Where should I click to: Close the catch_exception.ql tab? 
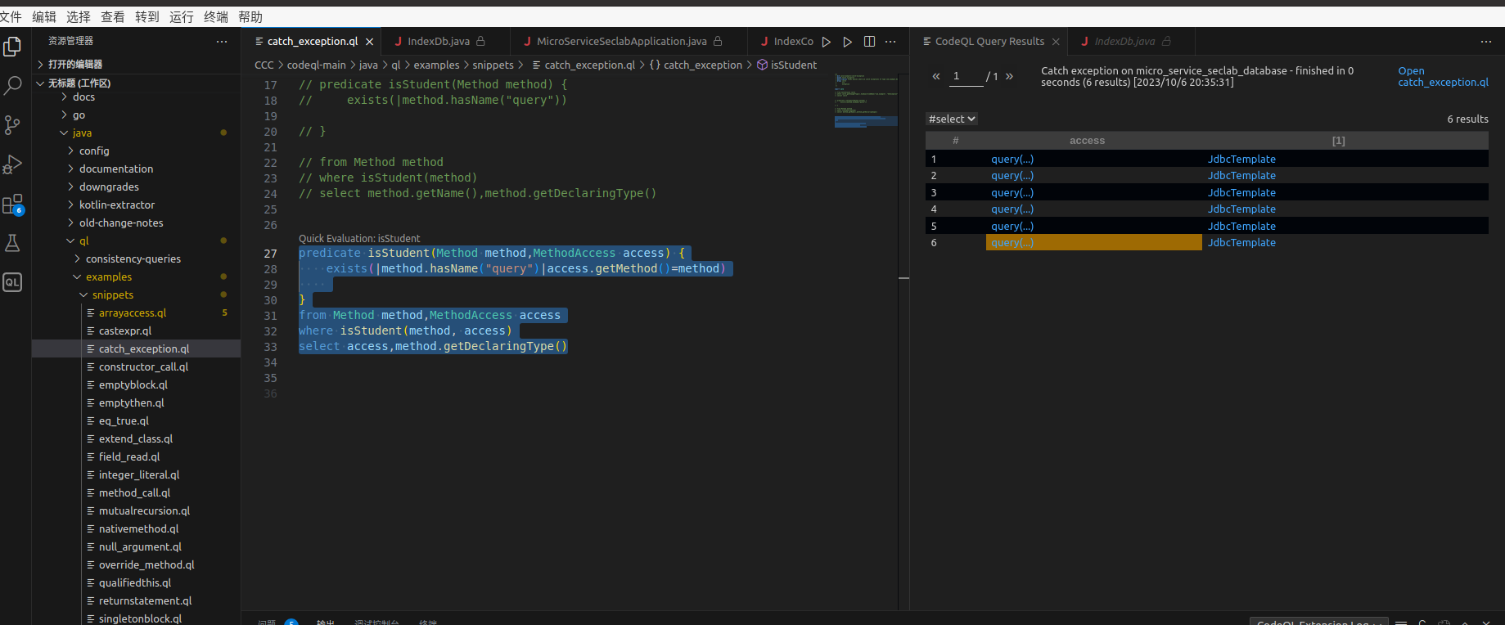(x=369, y=42)
